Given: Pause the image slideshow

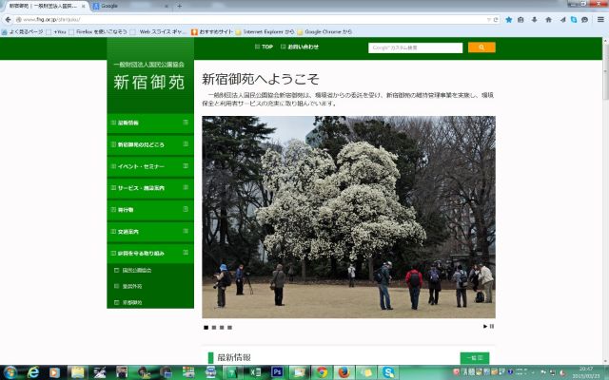Looking at the screenshot, I should [x=492, y=326].
